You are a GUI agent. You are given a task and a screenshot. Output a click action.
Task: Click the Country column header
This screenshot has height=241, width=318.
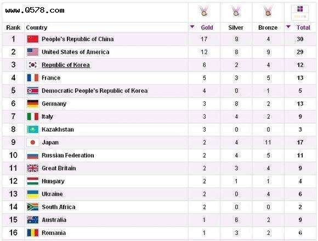click(x=37, y=27)
